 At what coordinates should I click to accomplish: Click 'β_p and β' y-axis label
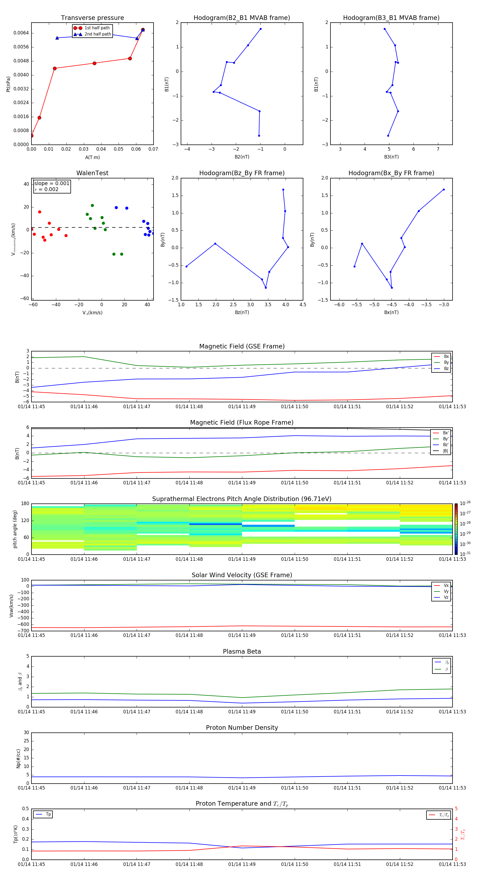(x=20, y=682)
